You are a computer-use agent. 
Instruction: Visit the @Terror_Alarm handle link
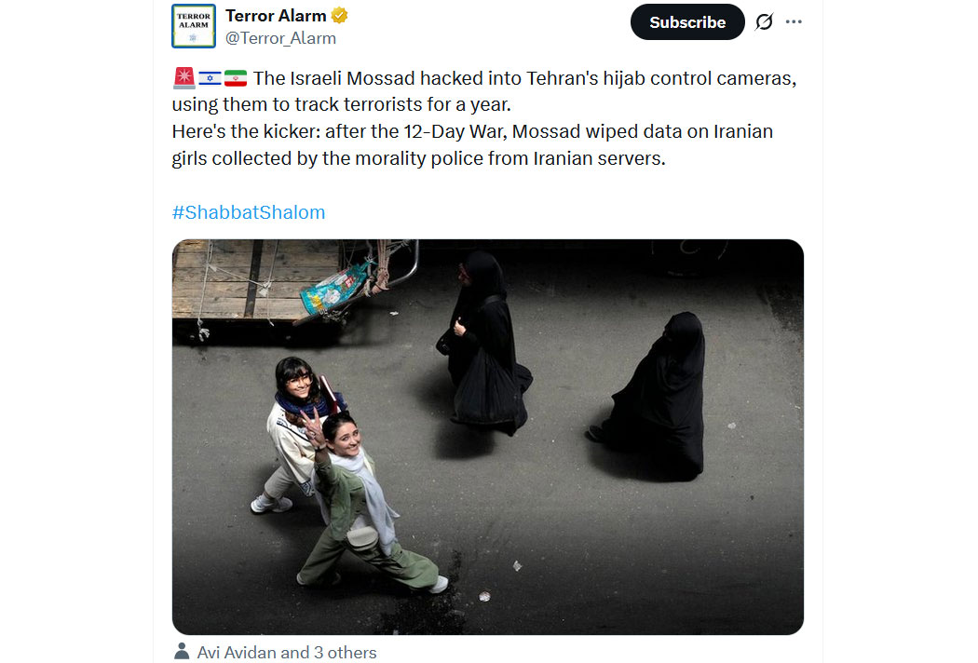[280, 38]
